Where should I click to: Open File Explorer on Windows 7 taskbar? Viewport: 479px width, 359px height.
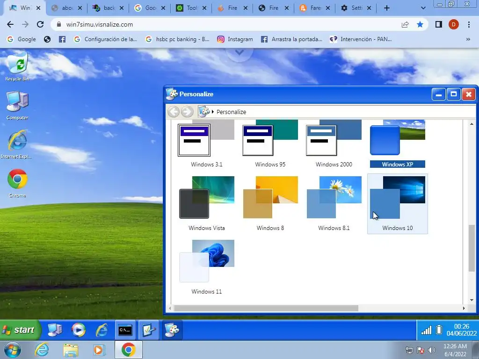pos(71,350)
